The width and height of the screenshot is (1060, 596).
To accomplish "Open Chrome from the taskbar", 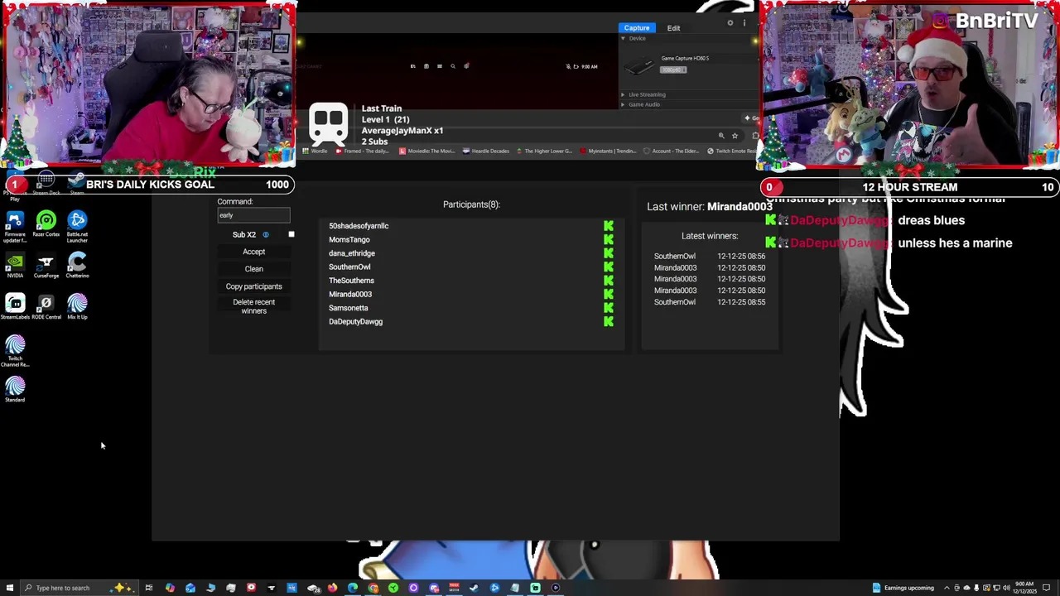I will [373, 588].
